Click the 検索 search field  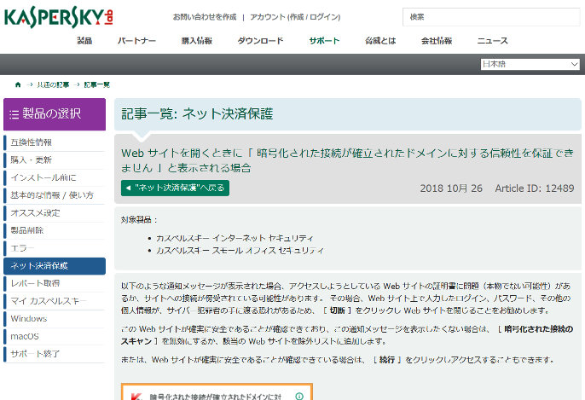tap(491, 17)
